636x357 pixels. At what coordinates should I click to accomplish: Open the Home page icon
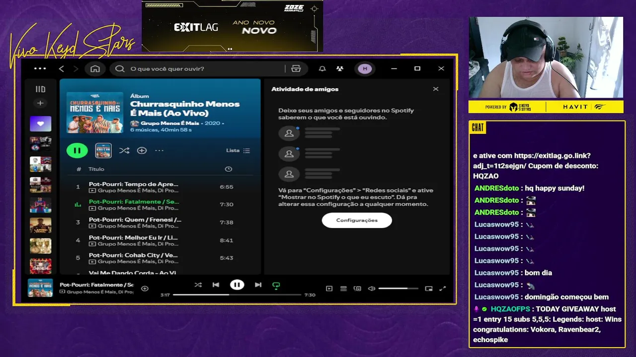[x=95, y=69]
